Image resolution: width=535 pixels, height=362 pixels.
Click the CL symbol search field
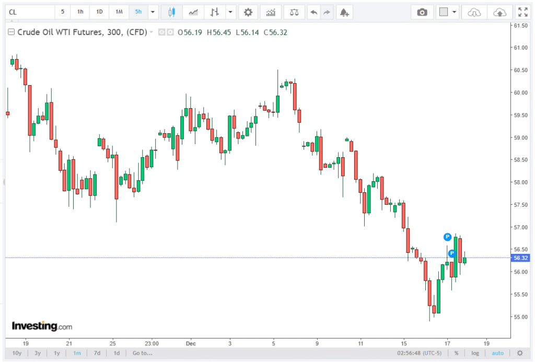point(29,11)
